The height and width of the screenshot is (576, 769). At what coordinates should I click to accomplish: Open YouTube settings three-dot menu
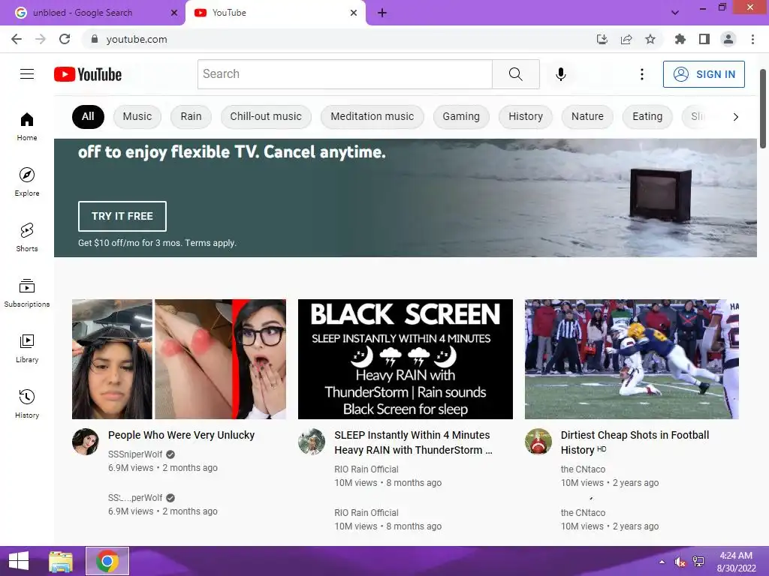click(x=641, y=74)
